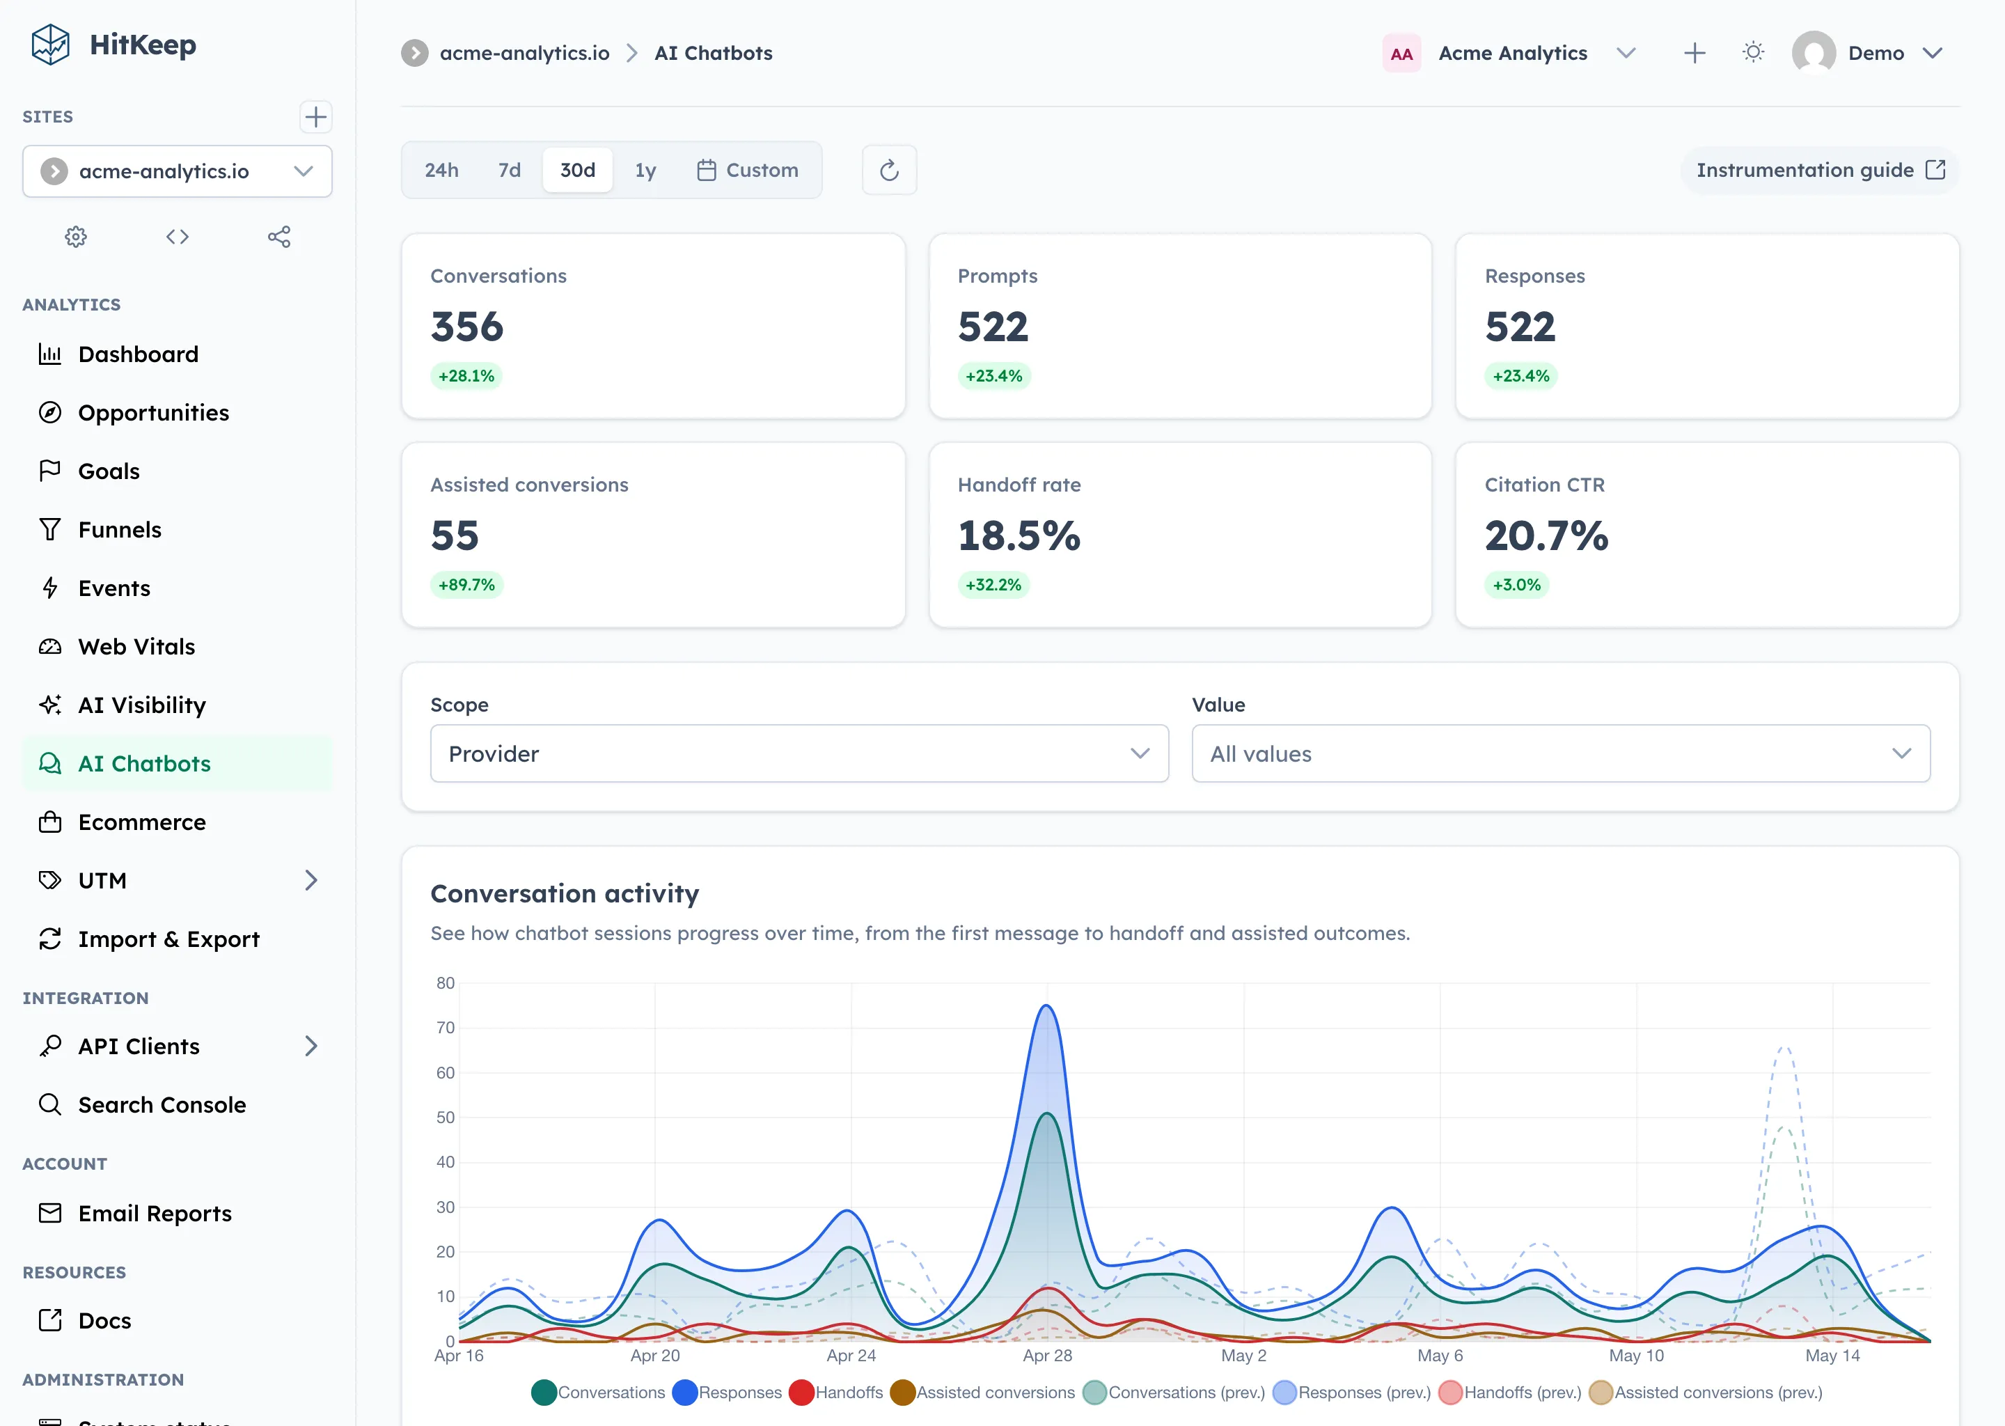
Task: Toggle the light/dark theme sun icon
Action: [x=1753, y=53]
